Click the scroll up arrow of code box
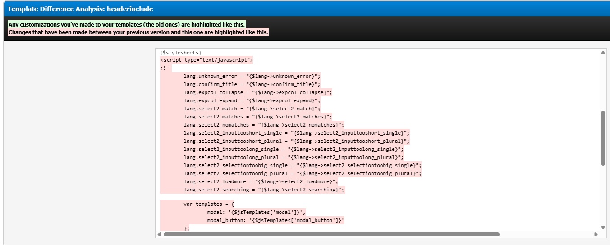This screenshot has width=610, height=245. [603, 53]
